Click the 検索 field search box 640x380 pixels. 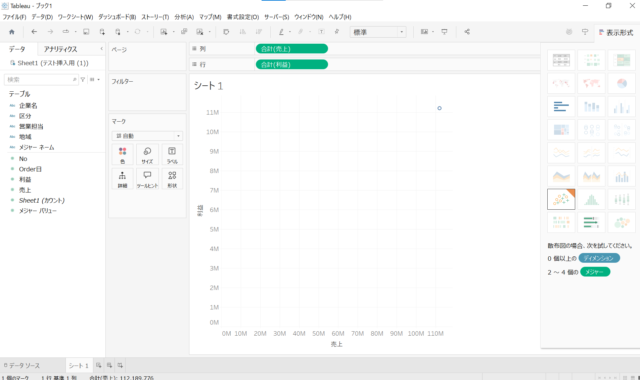point(39,80)
